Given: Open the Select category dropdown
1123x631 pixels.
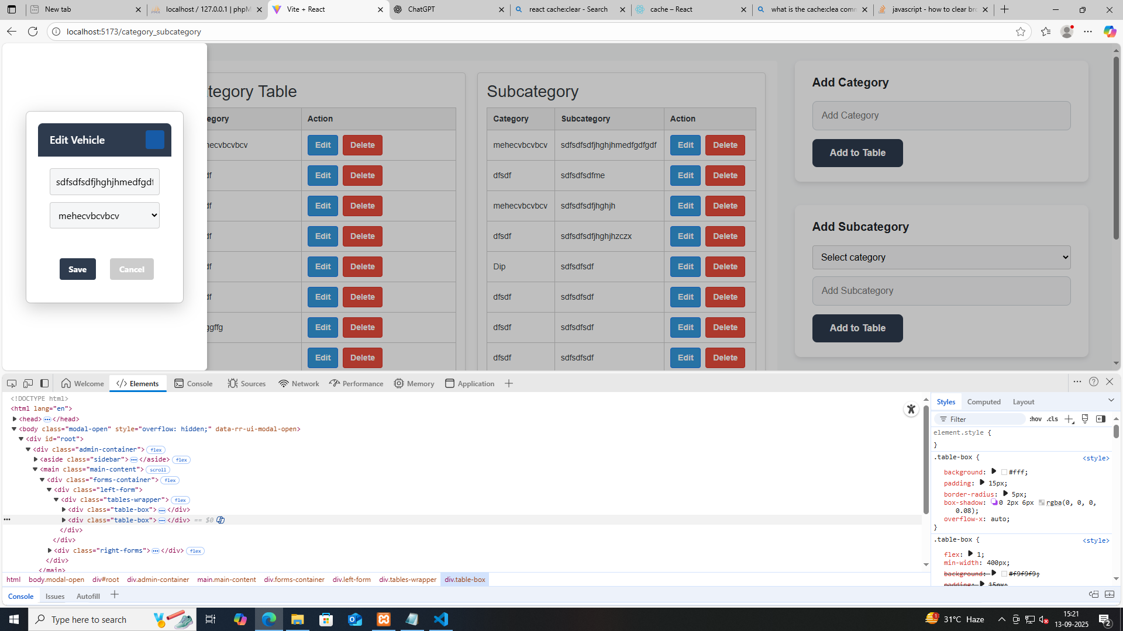Looking at the screenshot, I should pos(941,257).
